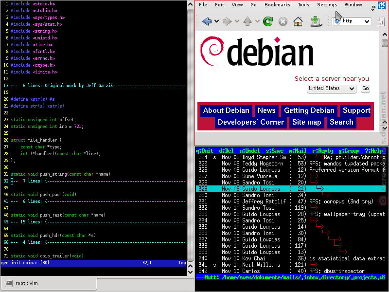Click the '#define xstr(s) #s' line

pos(33,99)
